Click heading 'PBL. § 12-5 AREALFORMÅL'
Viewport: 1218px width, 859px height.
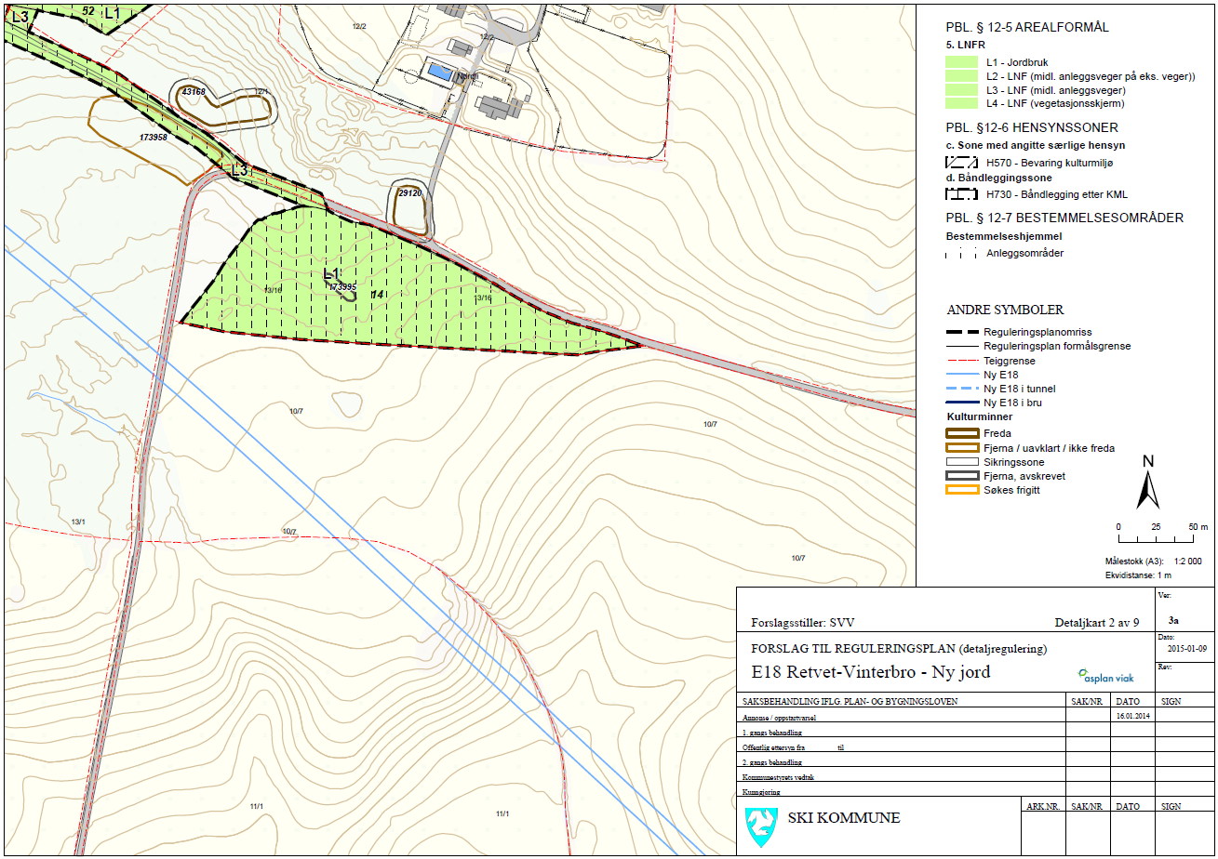1027,27
